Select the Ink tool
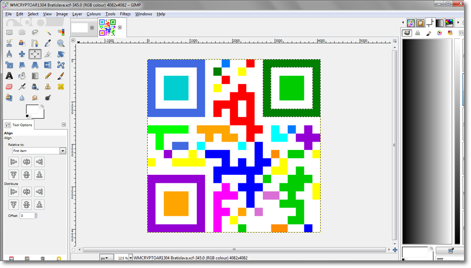471x268 pixels. [x=35, y=87]
